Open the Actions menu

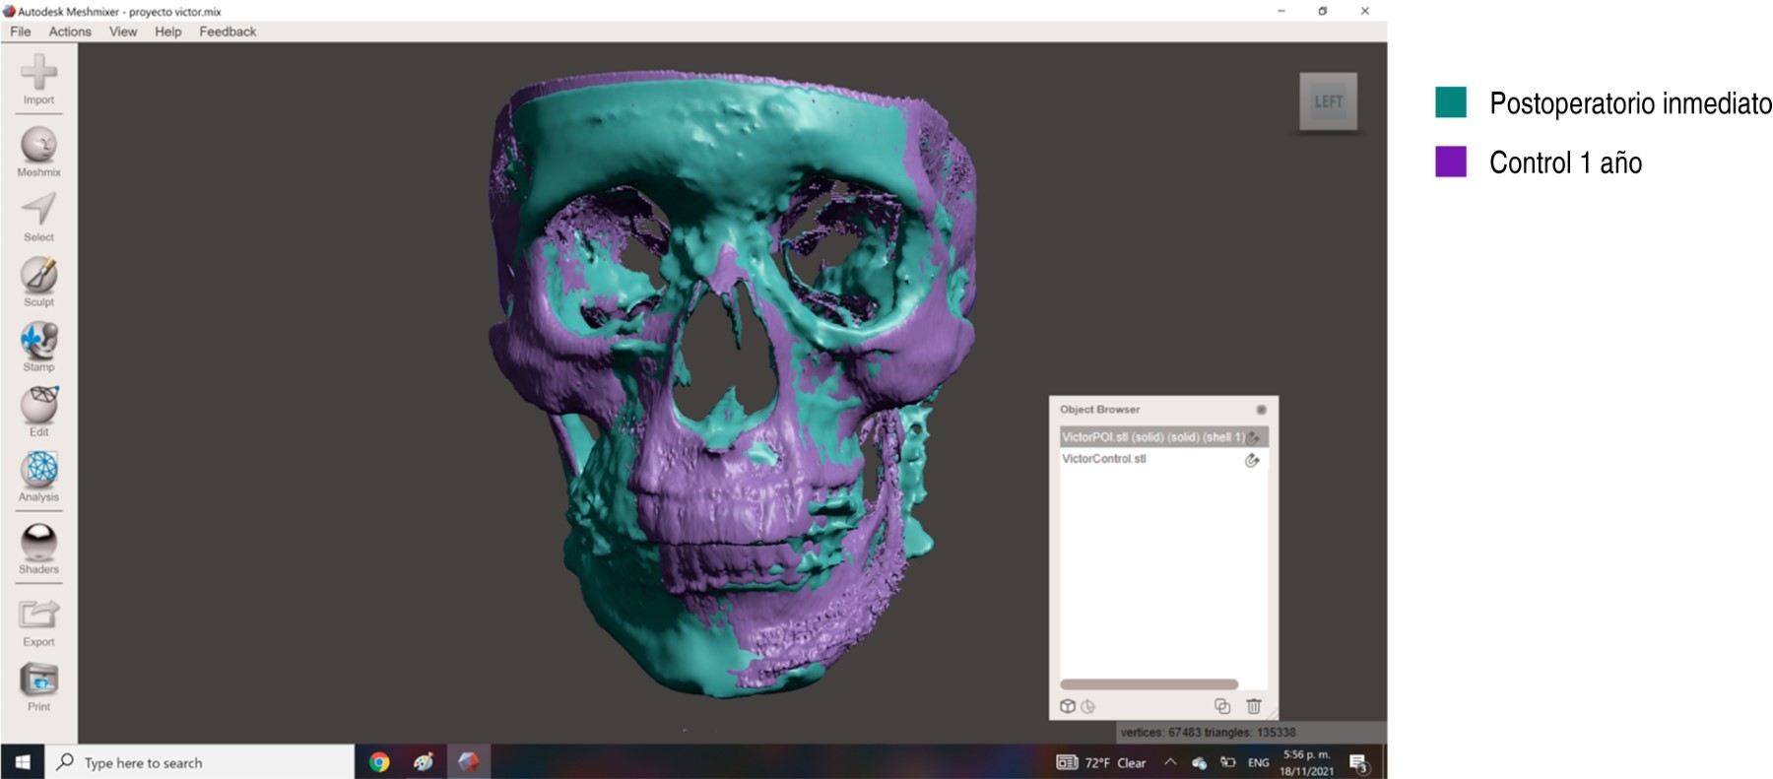click(70, 32)
